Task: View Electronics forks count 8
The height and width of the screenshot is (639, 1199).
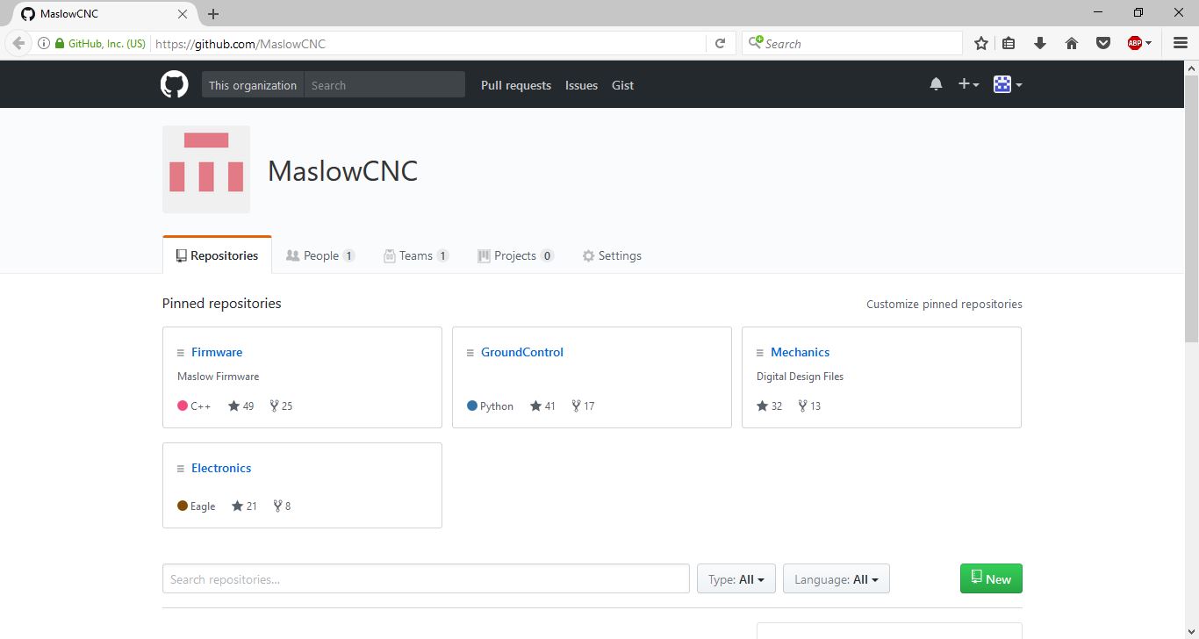Action: (x=282, y=506)
